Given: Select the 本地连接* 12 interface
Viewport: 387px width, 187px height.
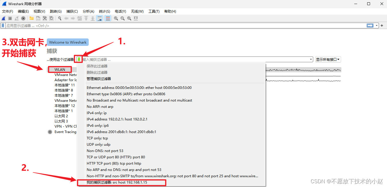Looking at the screenshot, I should (65, 106).
